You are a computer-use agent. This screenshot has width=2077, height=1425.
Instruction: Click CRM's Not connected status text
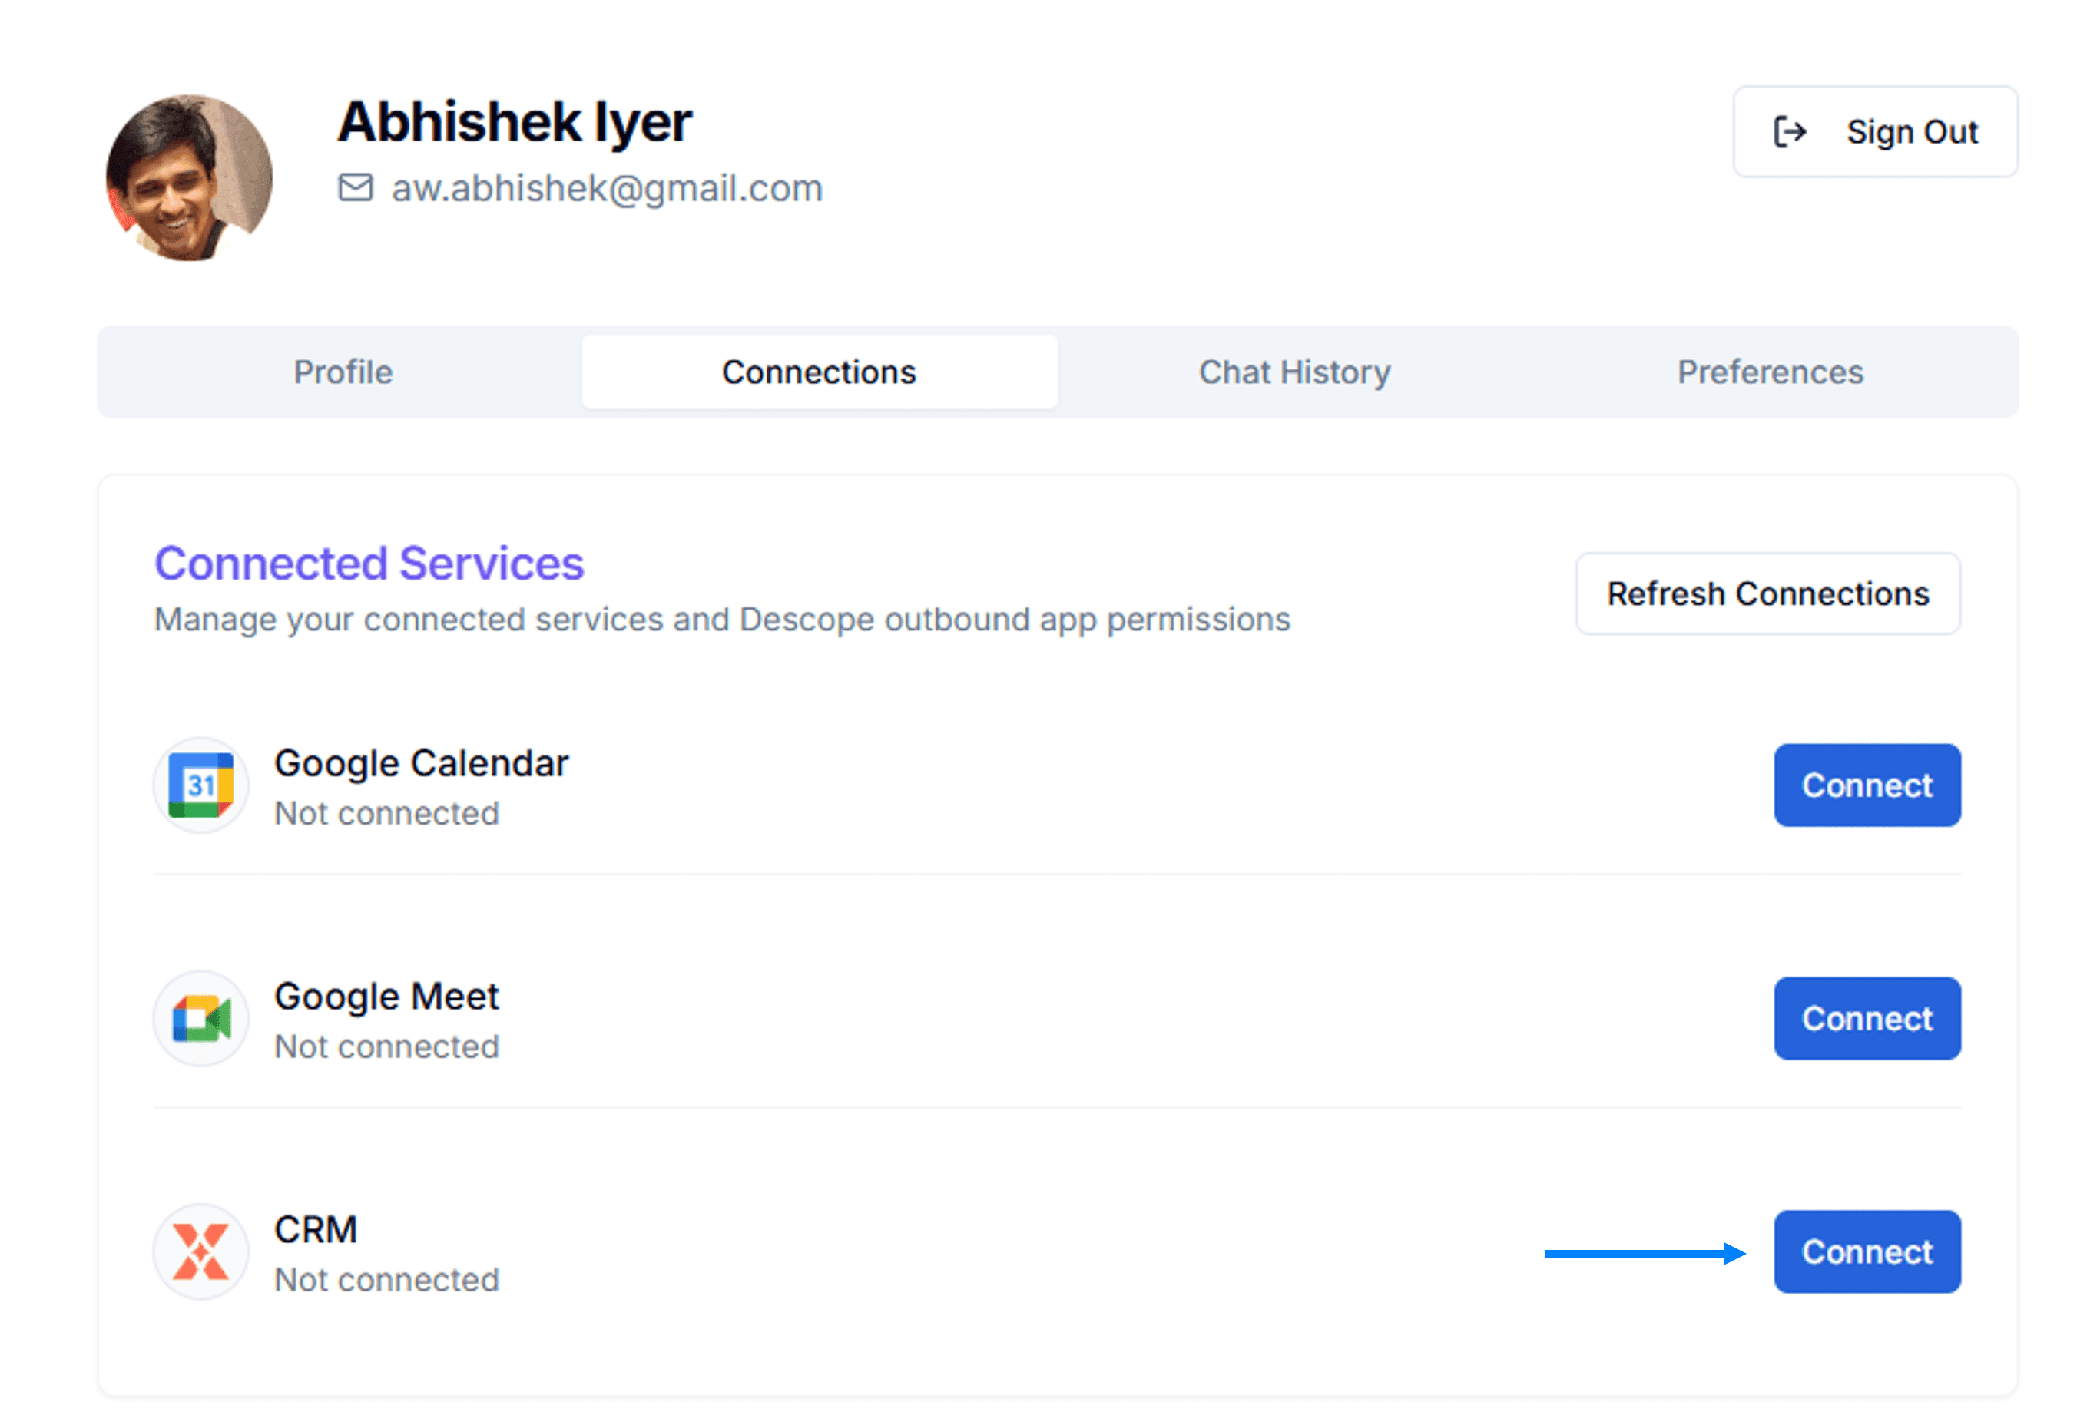pos(386,1279)
